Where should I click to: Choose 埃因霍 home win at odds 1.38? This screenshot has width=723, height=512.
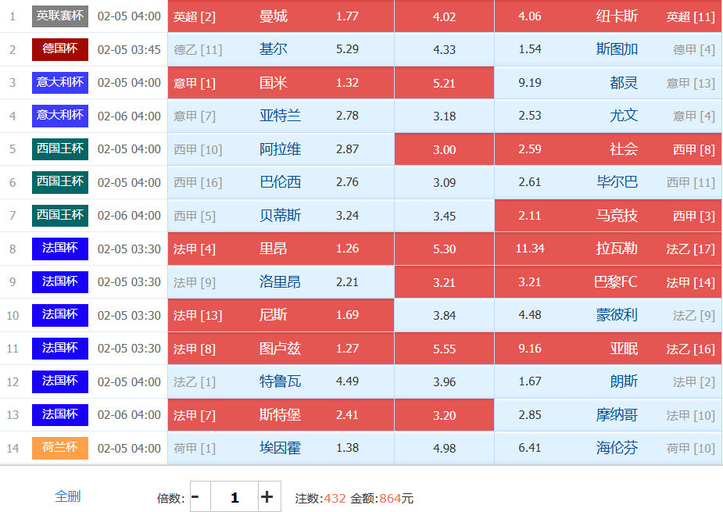(281, 448)
